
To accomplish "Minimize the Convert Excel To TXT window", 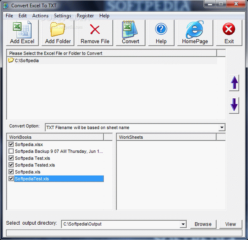I will (210, 4).
